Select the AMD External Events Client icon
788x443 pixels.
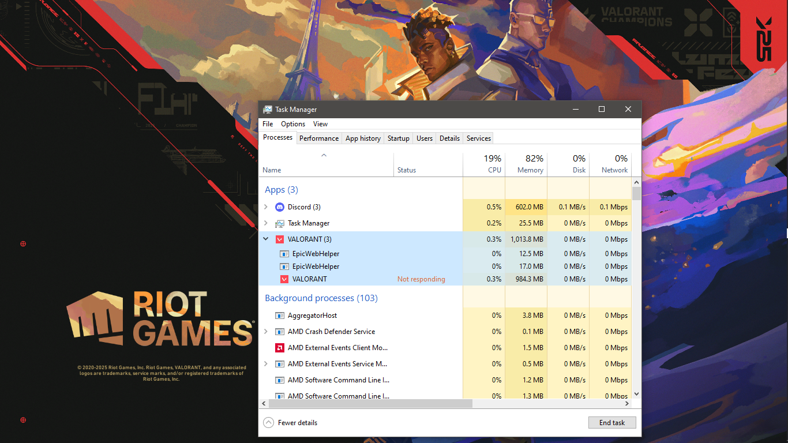(280, 348)
